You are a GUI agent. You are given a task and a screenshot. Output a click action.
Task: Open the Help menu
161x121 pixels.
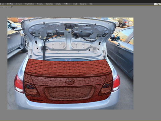click(x=91, y=4)
